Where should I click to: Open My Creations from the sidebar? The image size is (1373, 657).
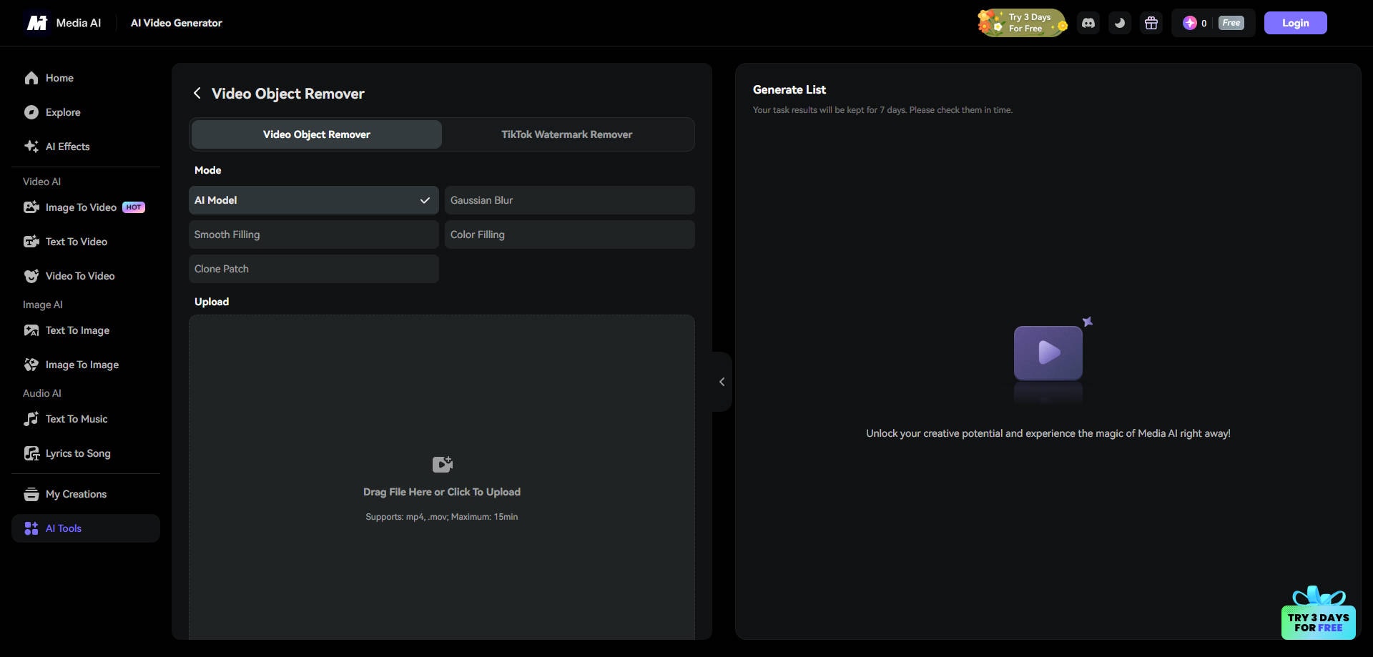(76, 493)
